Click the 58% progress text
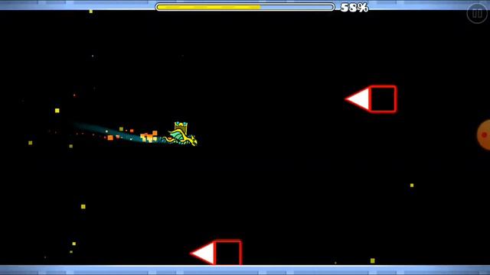This screenshot has height=275, width=490. tap(354, 8)
